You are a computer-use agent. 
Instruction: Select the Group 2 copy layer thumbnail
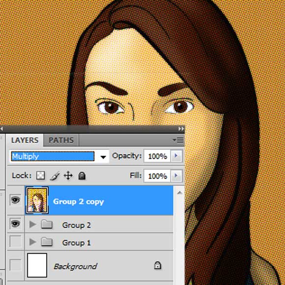click(x=37, y=200)
